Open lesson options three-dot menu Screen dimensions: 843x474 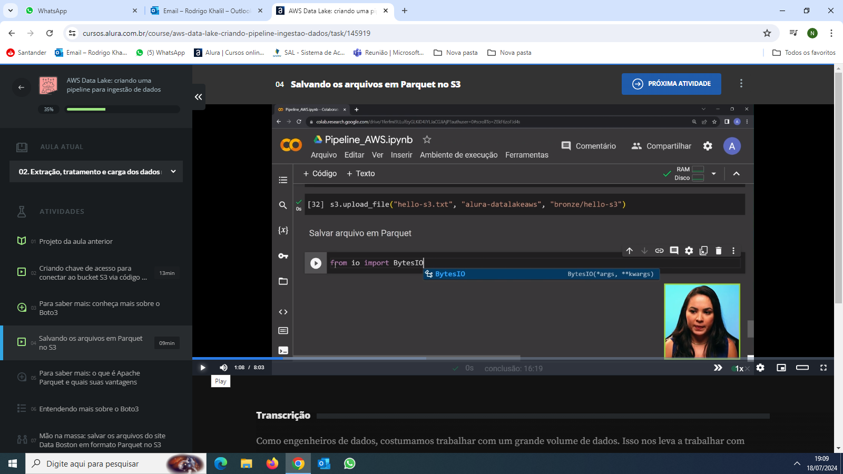tap(741, 83)
